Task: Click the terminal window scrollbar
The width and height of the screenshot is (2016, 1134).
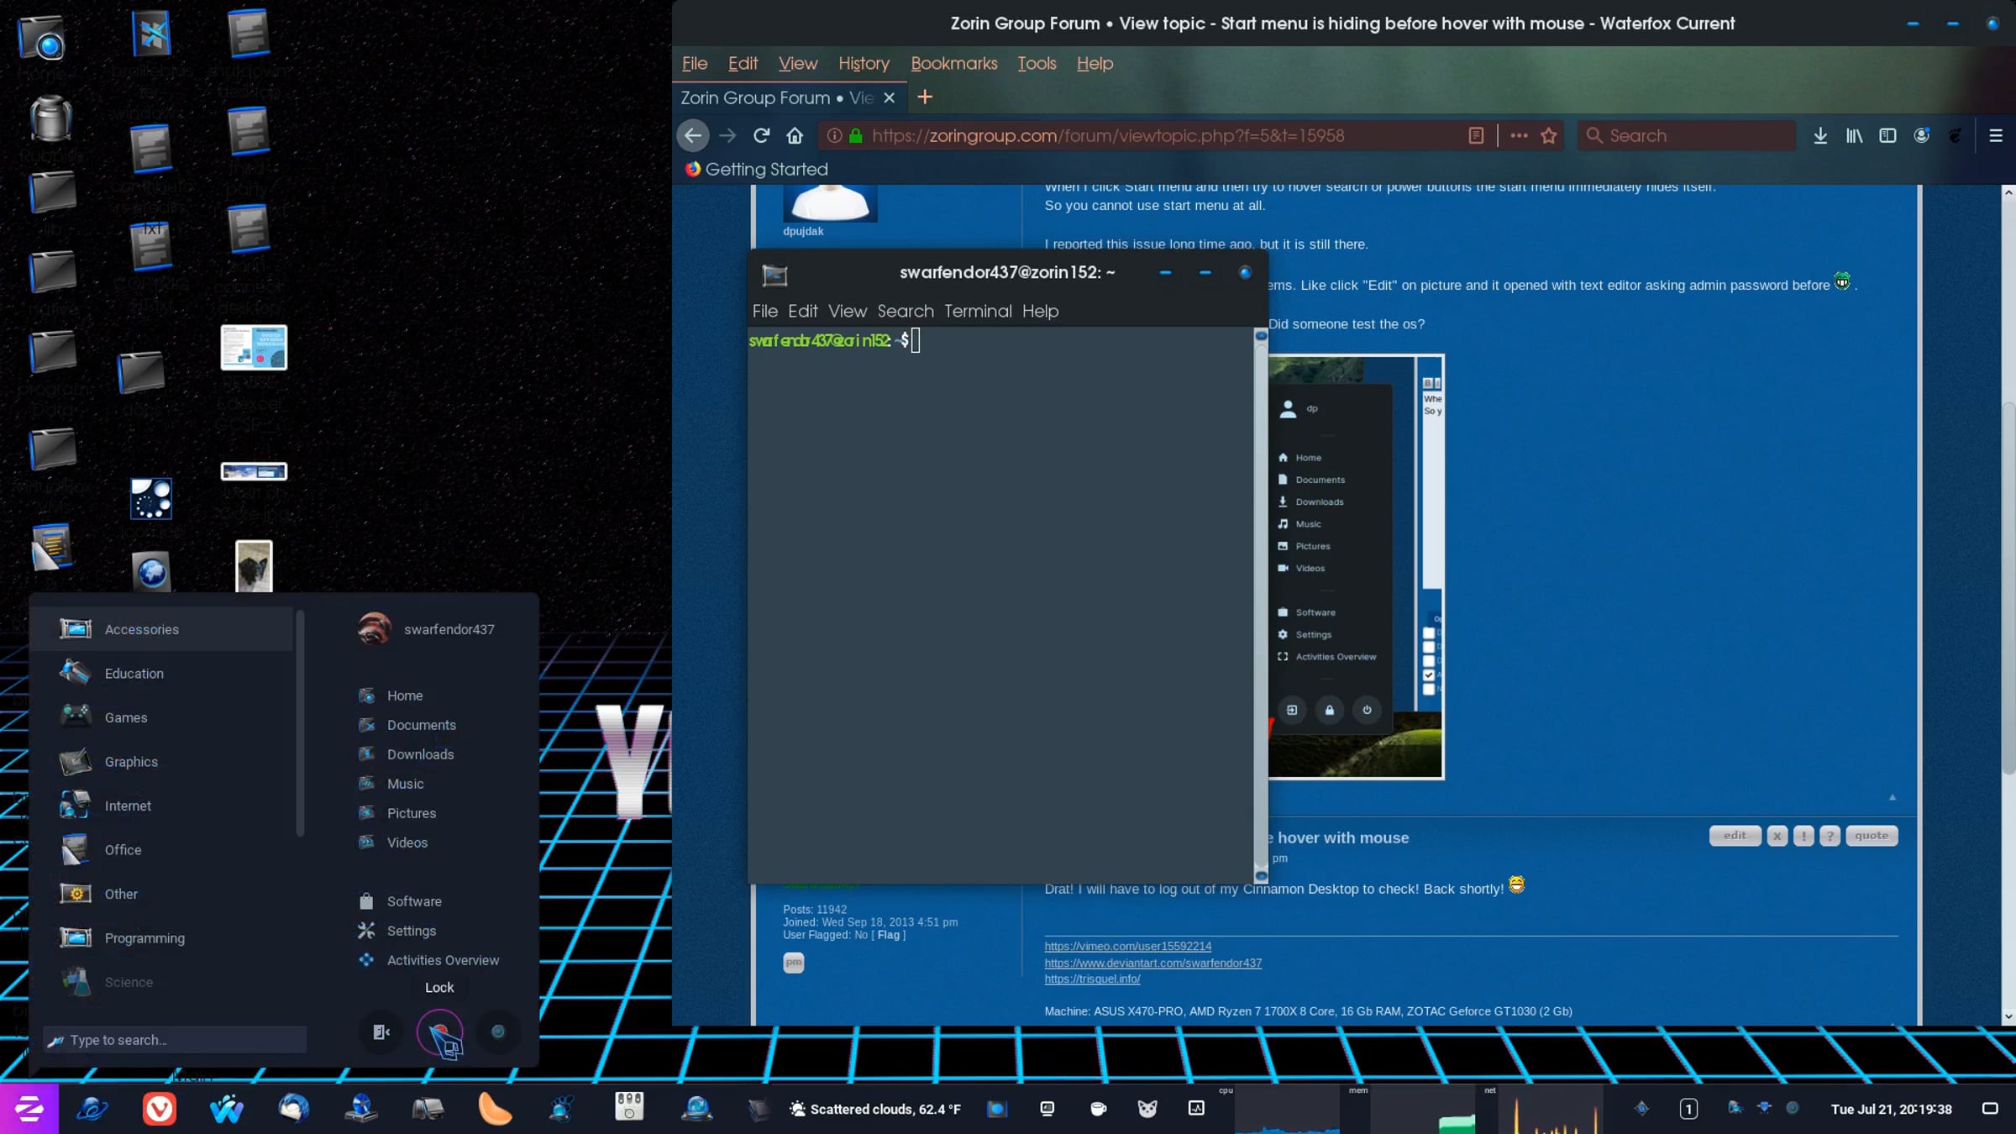Action: coord(1261,605)
